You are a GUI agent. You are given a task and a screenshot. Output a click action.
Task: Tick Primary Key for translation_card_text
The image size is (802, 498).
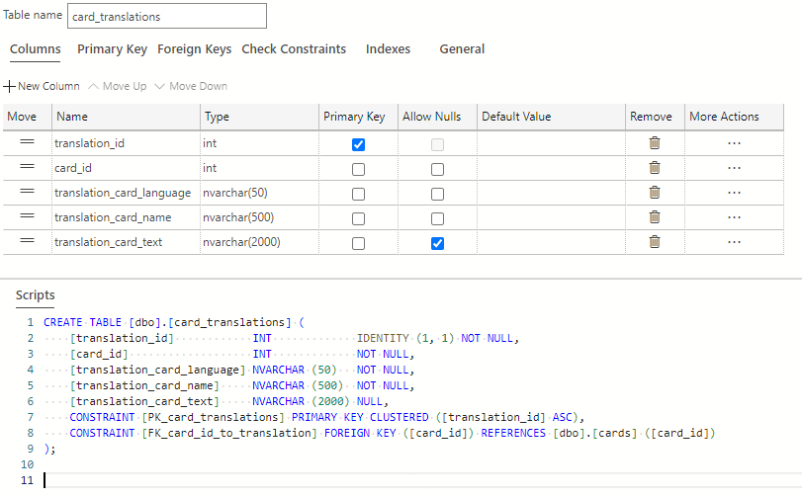pyautogui.click(x=359, y=243)
